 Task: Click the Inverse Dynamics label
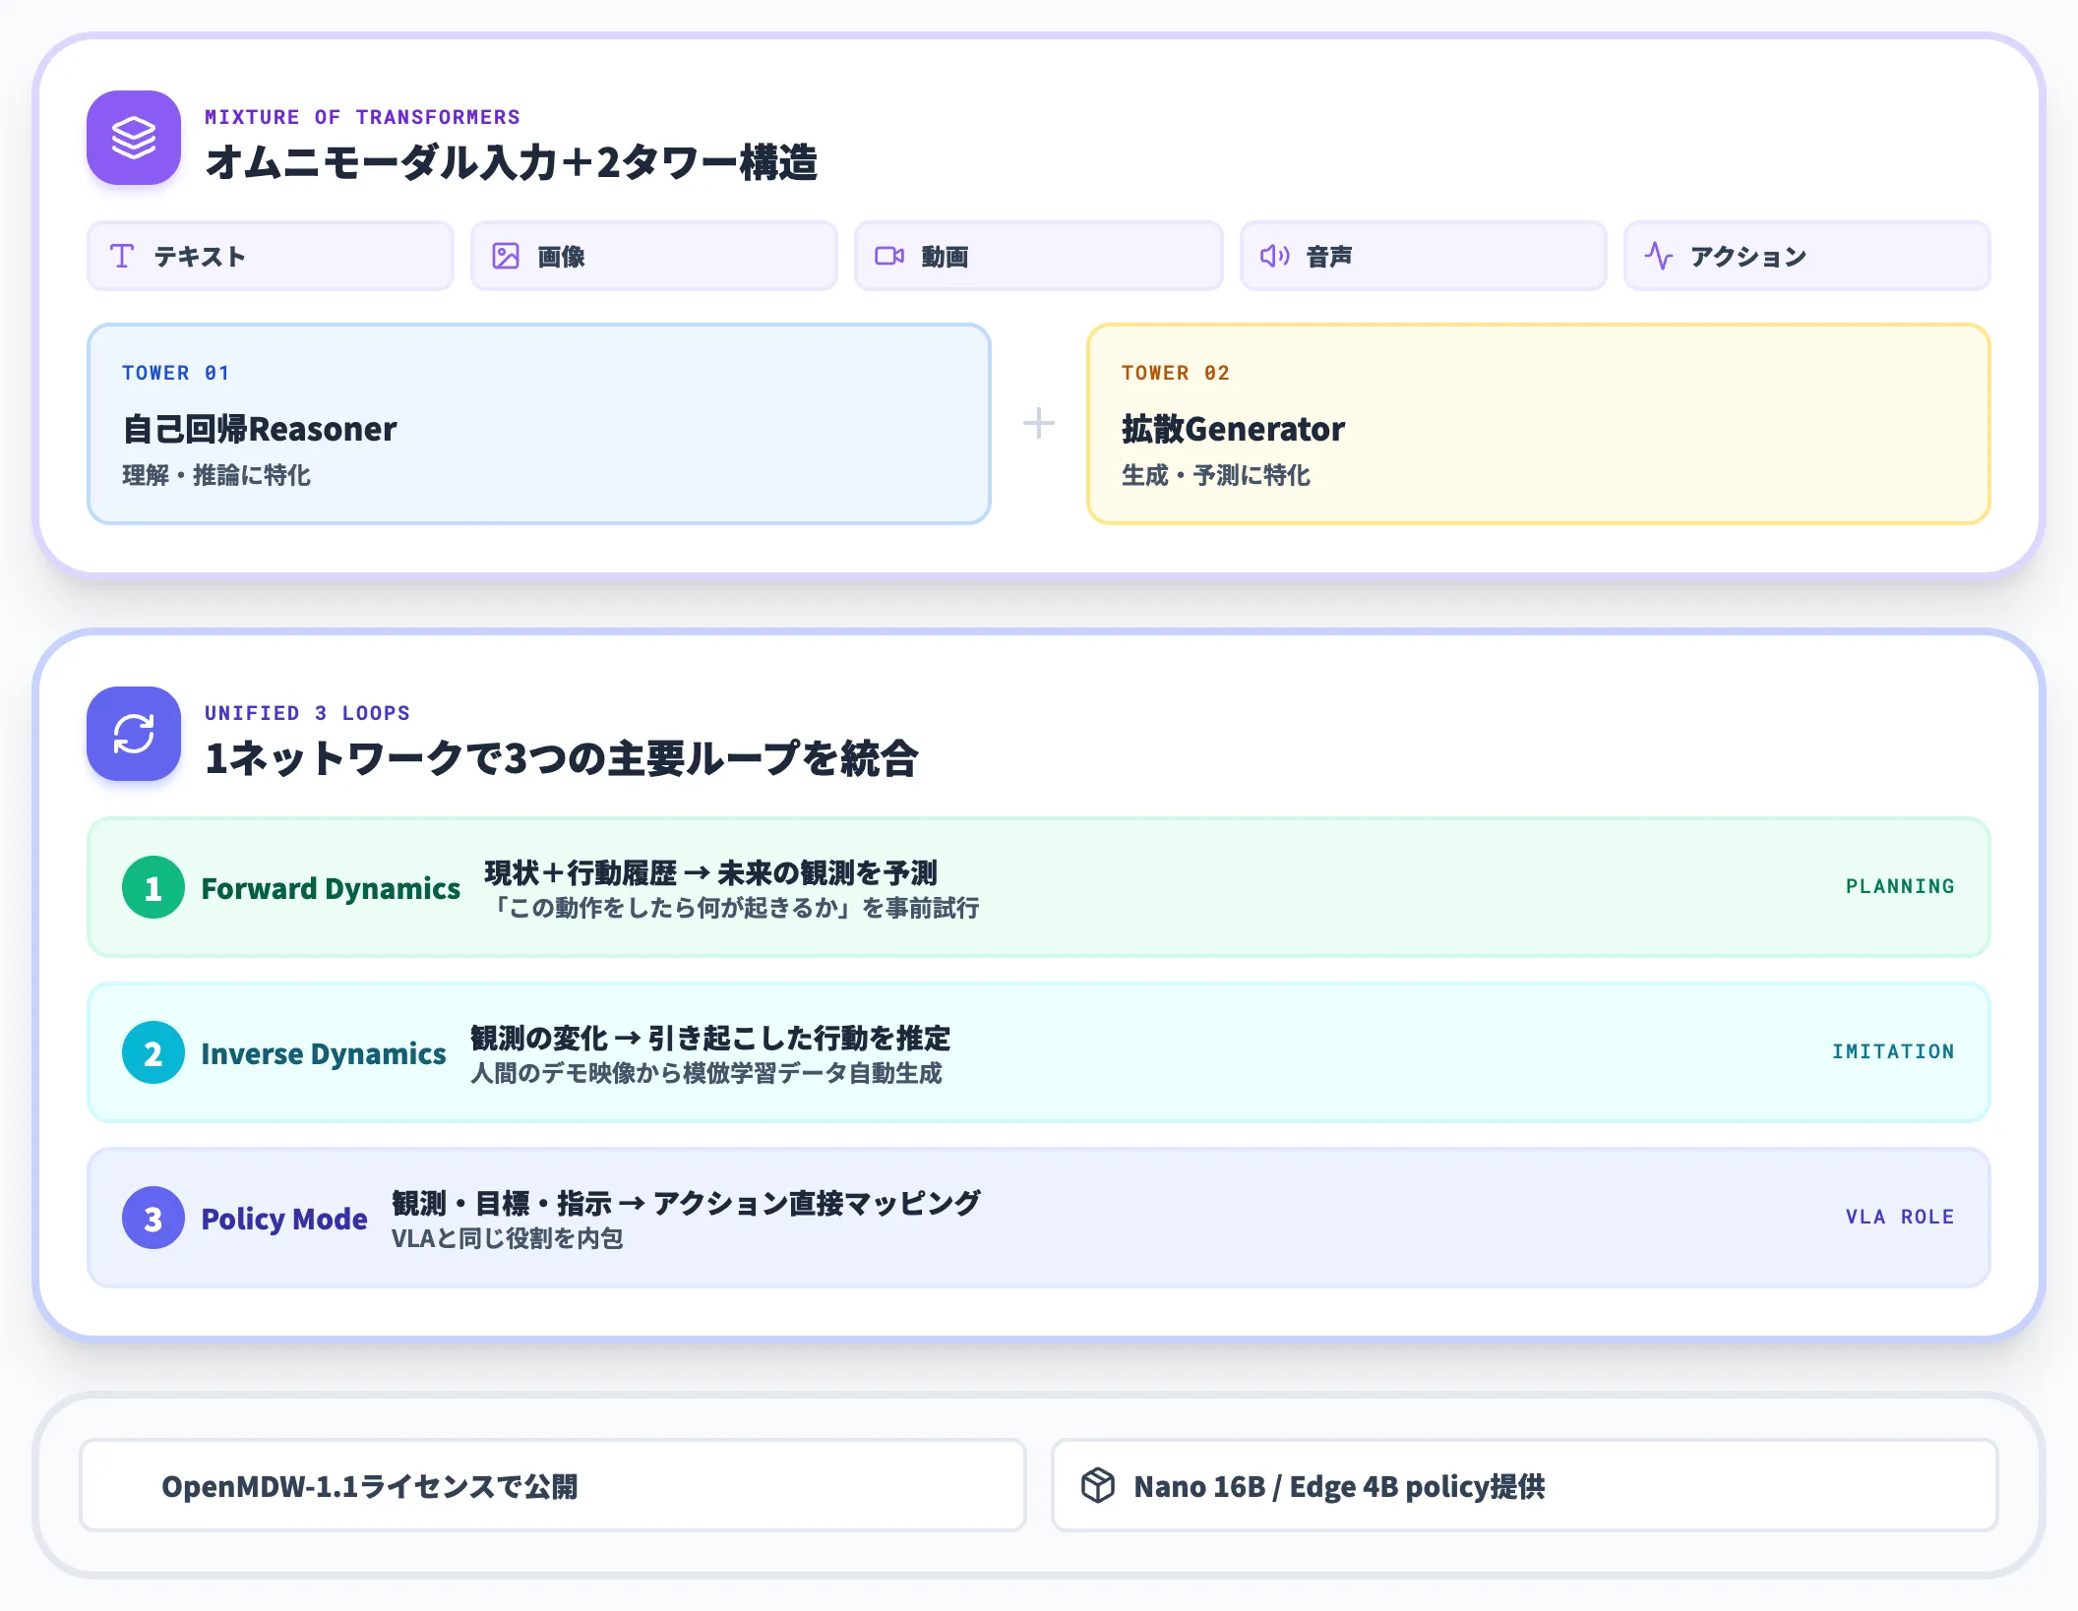pyautogui.click(x=324, y=1053)
